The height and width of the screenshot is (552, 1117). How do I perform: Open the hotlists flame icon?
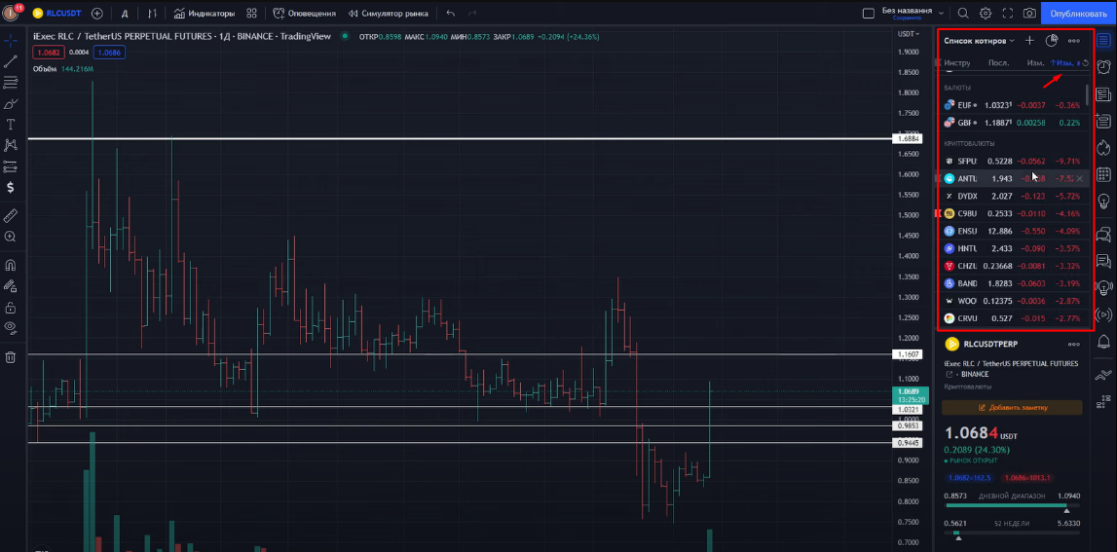click(1103, 147)
